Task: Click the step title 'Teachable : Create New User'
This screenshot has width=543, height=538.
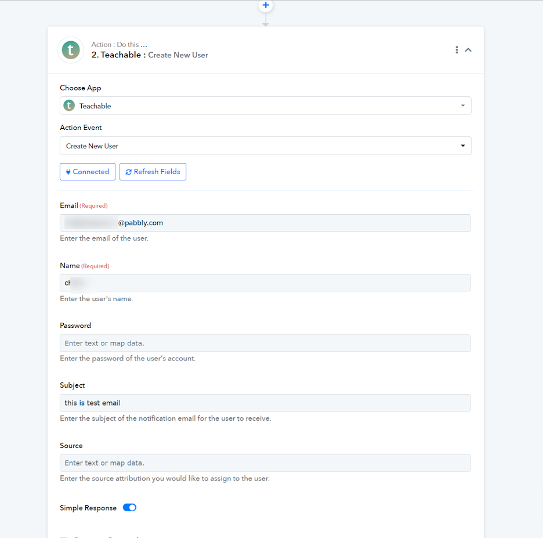Action: pos(150,55)
